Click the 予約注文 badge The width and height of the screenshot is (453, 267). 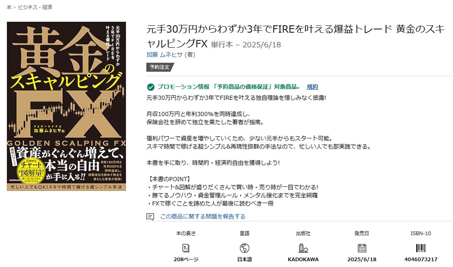[160, 67]
